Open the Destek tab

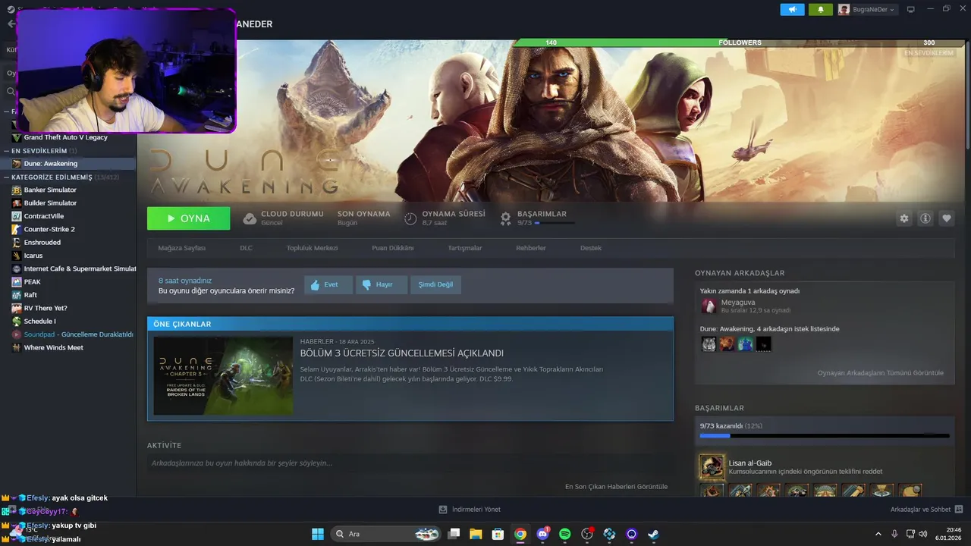pyautogui.click(x=590, y=248)
